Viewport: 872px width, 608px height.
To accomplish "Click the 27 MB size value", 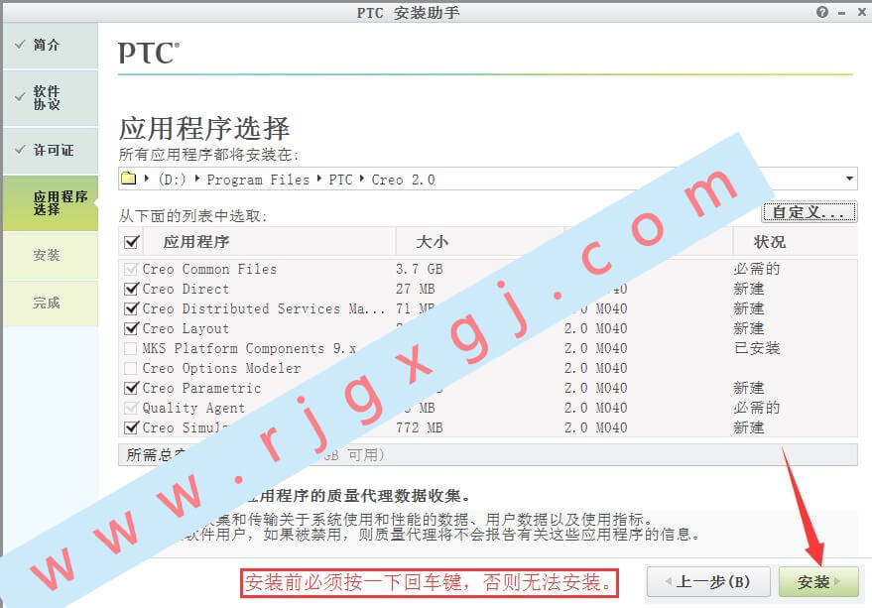I will [x=416, y=290].
